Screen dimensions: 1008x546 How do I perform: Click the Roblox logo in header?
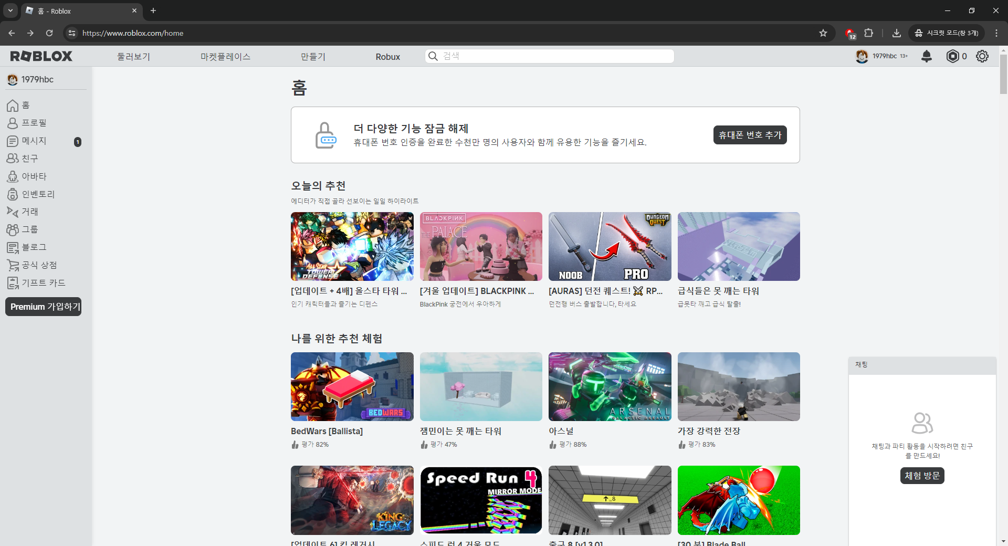pyautogui.click(x=41, y=56)
